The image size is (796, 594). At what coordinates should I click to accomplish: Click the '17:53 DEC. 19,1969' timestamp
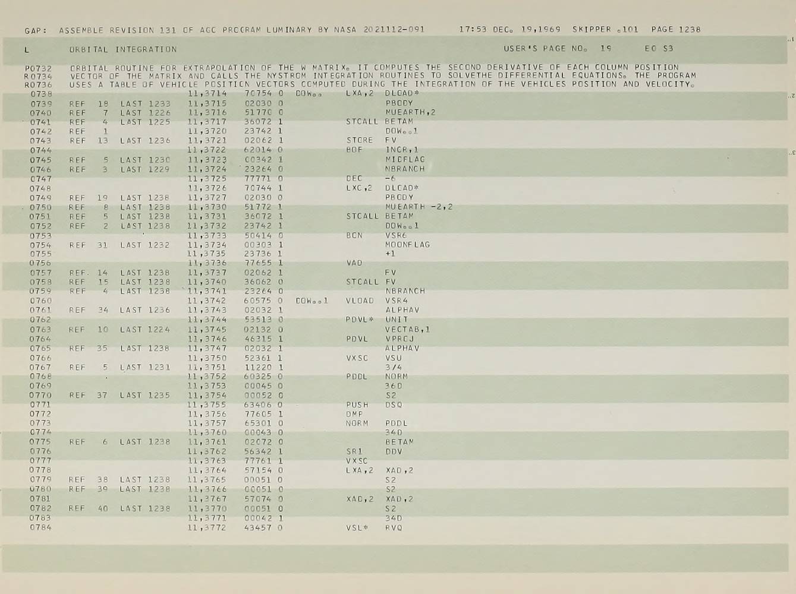tap(509, 29)
